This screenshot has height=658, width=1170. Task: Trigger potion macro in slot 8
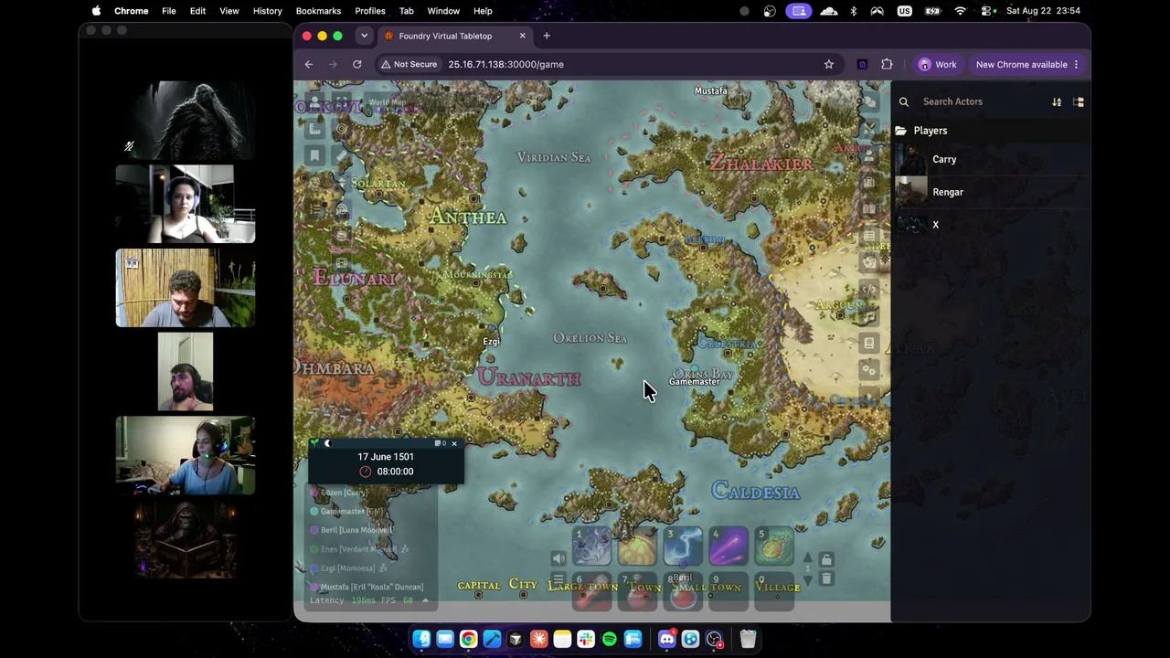click(x=683, y=591)
